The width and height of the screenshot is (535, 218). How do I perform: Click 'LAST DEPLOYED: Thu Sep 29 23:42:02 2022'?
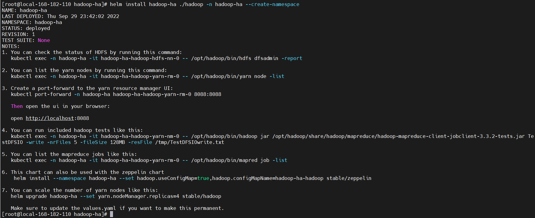click(x=60, y=16)
